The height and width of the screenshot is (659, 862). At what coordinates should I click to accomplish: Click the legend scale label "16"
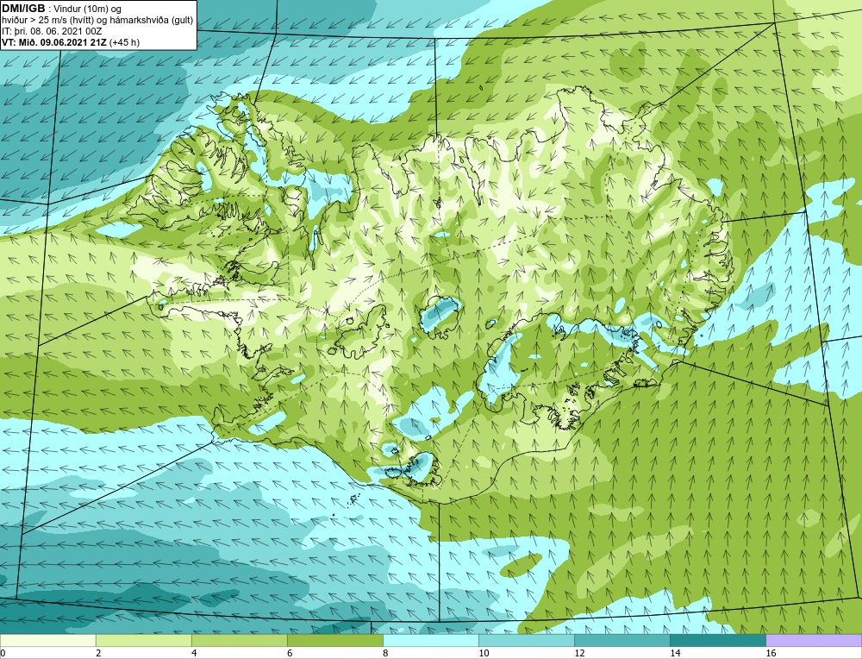(x=771, y=653)
